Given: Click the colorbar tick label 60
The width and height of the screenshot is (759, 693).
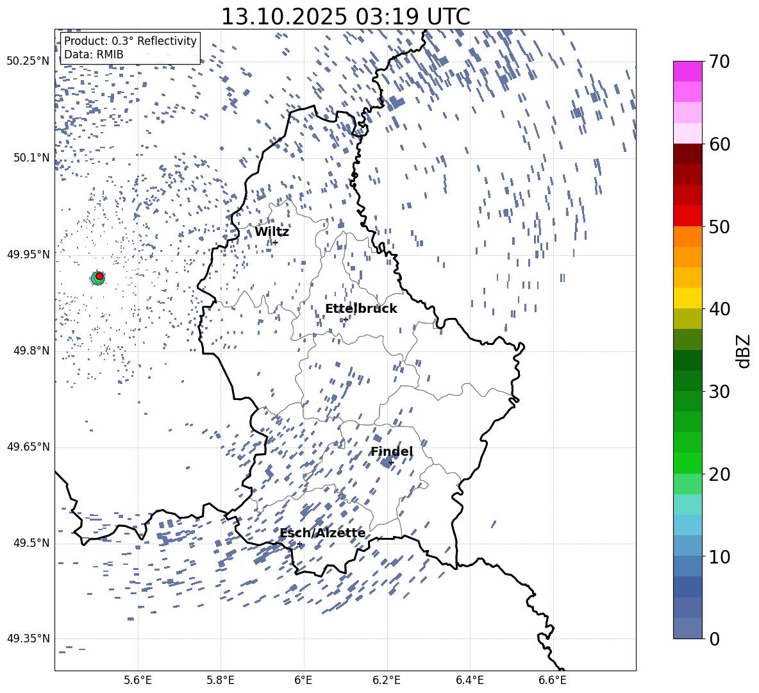Looking at the screenshot, I should 719,144.
